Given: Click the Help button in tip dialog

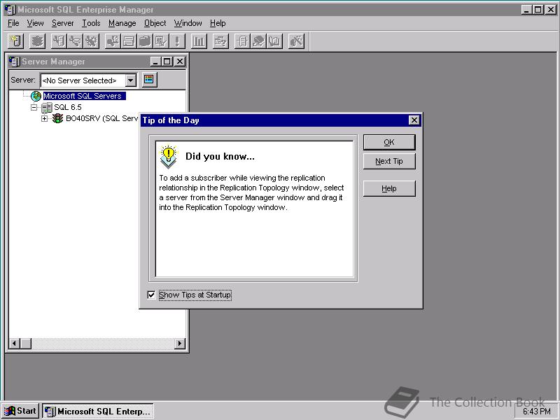Looking at the screenshot, I should point(389,188).
